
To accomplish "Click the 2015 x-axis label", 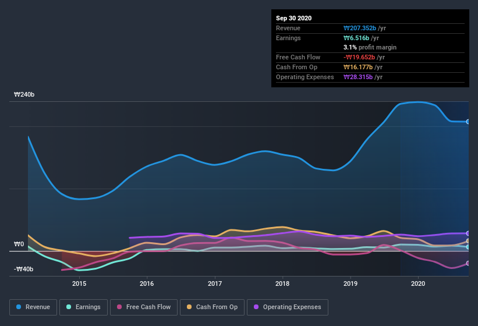I will (79, 284).
